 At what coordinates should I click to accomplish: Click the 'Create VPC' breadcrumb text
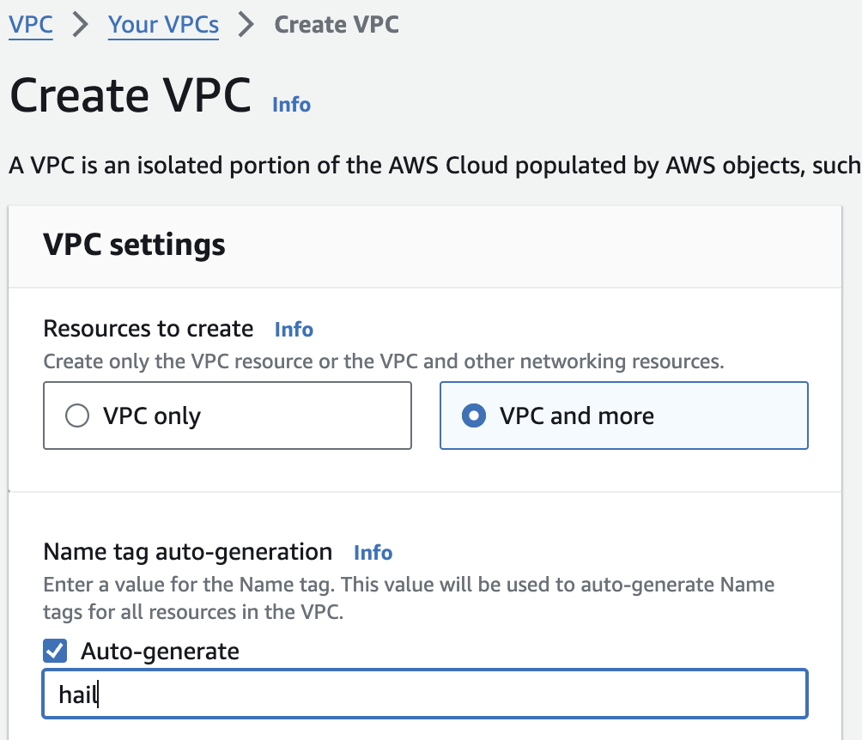pyautogui.click(x=337, y=25)
